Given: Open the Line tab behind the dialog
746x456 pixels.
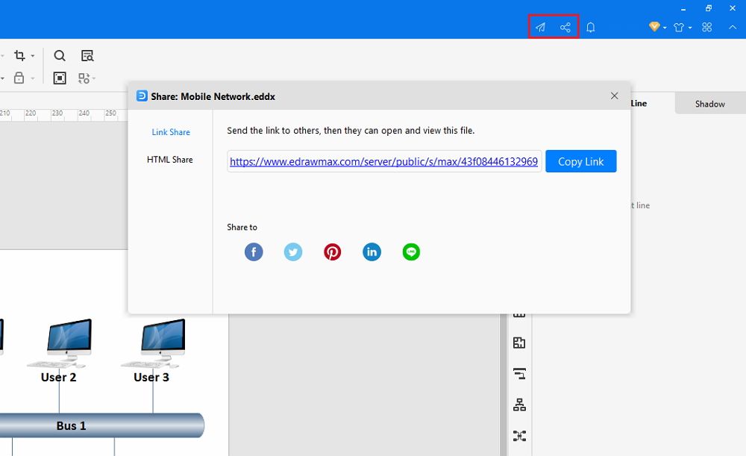Looking at the screenshot, I should point(639,103).
